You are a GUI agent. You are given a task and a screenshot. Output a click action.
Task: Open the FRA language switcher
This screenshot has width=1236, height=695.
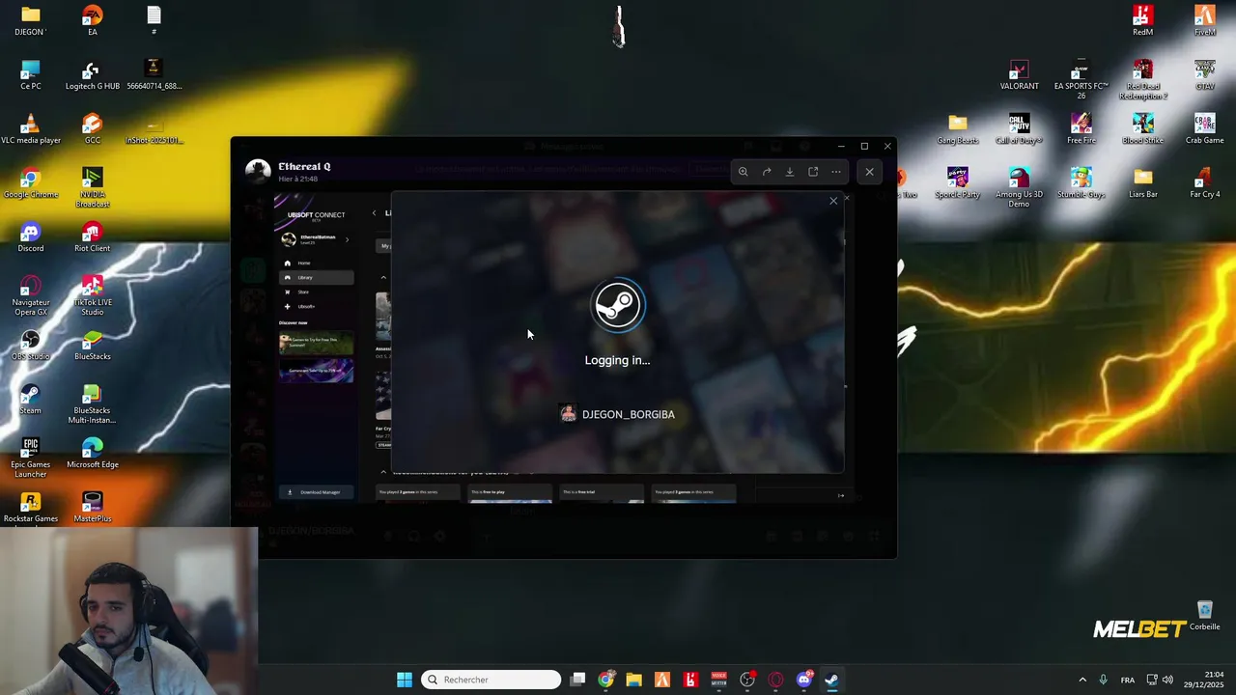(1127, 680)
